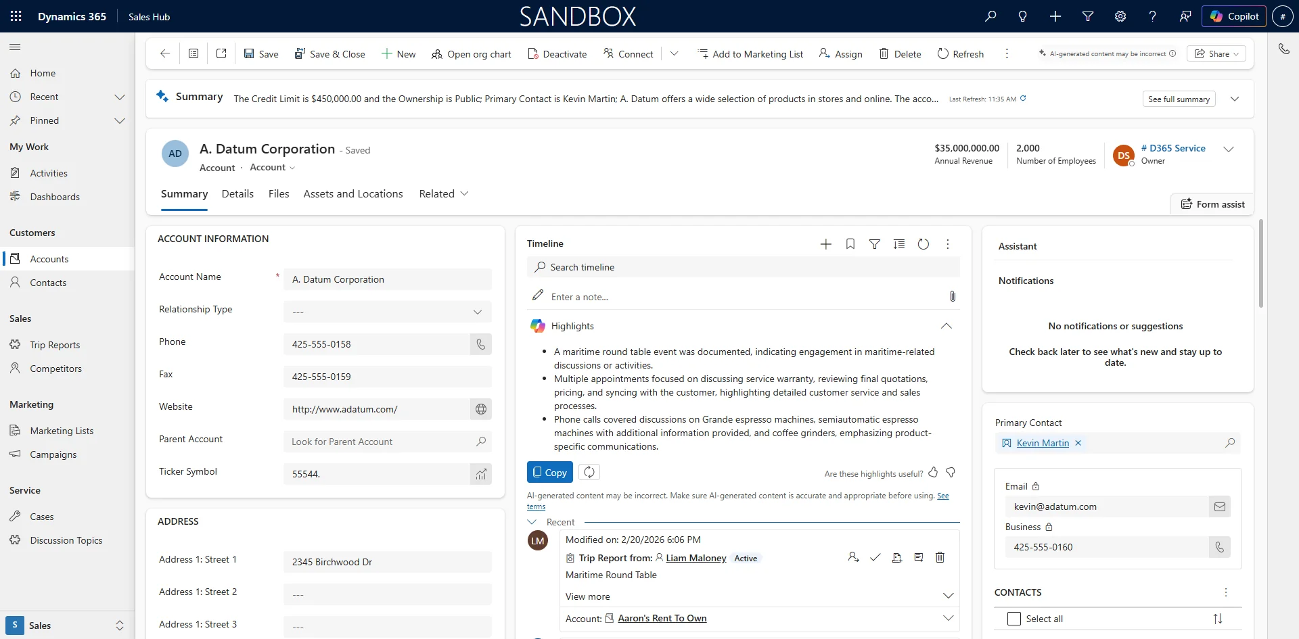Click the See full summary button

[x=1179, y=99]
